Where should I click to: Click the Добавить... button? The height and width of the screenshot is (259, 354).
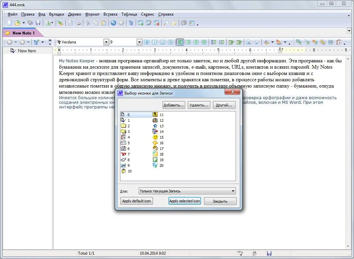point(174,105)
